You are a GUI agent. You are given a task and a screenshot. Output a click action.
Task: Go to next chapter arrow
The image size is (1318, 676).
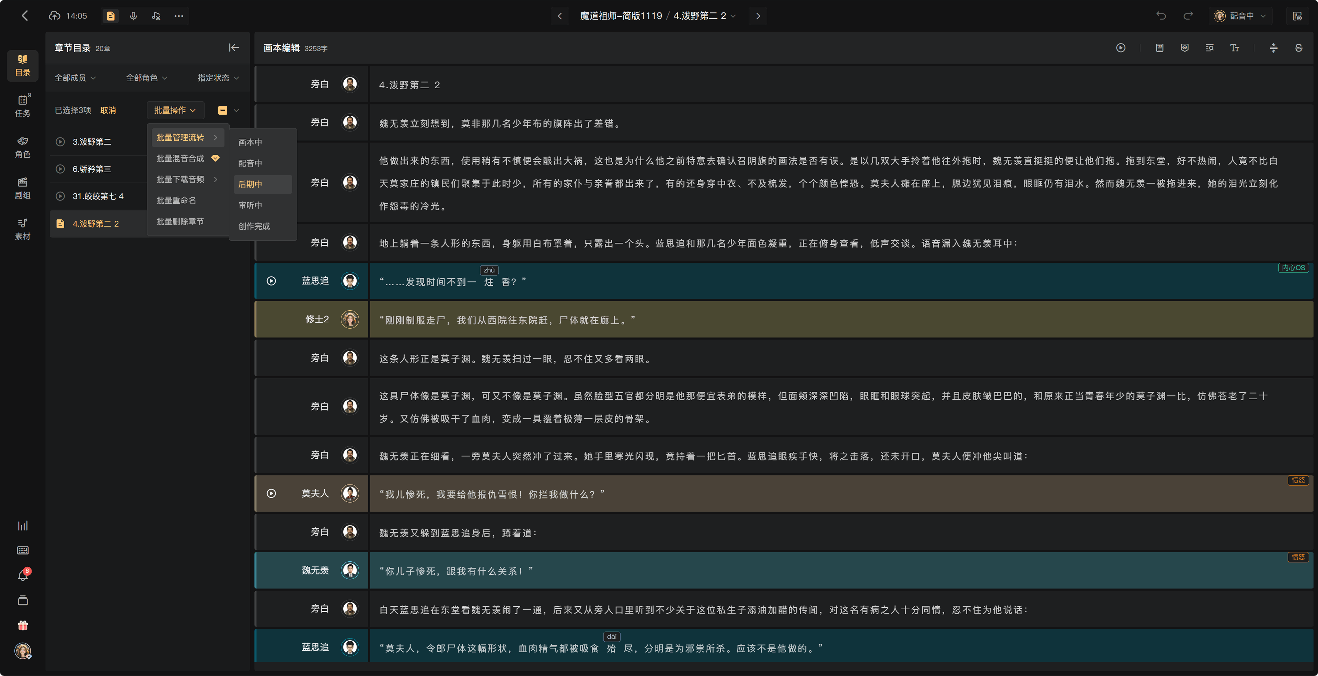758,16
